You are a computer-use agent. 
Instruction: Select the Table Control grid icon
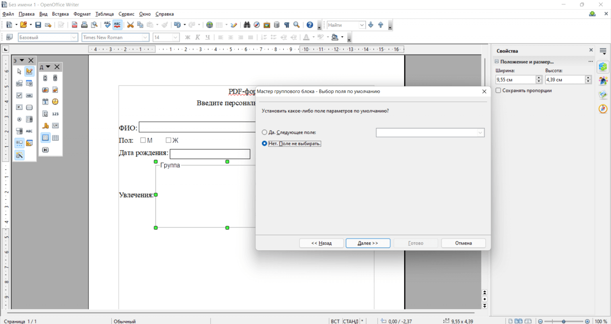click(55, 138)
